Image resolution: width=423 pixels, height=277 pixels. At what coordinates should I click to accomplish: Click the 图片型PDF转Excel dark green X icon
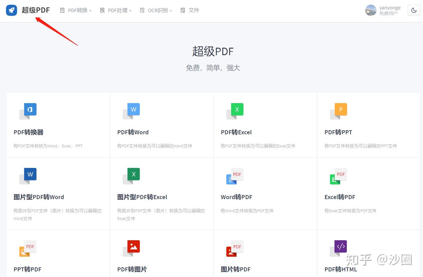pyautogui.click(x=131, y=176)
